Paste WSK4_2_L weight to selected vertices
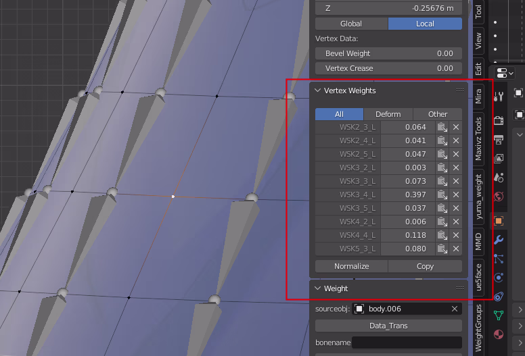 coord(442,222)
